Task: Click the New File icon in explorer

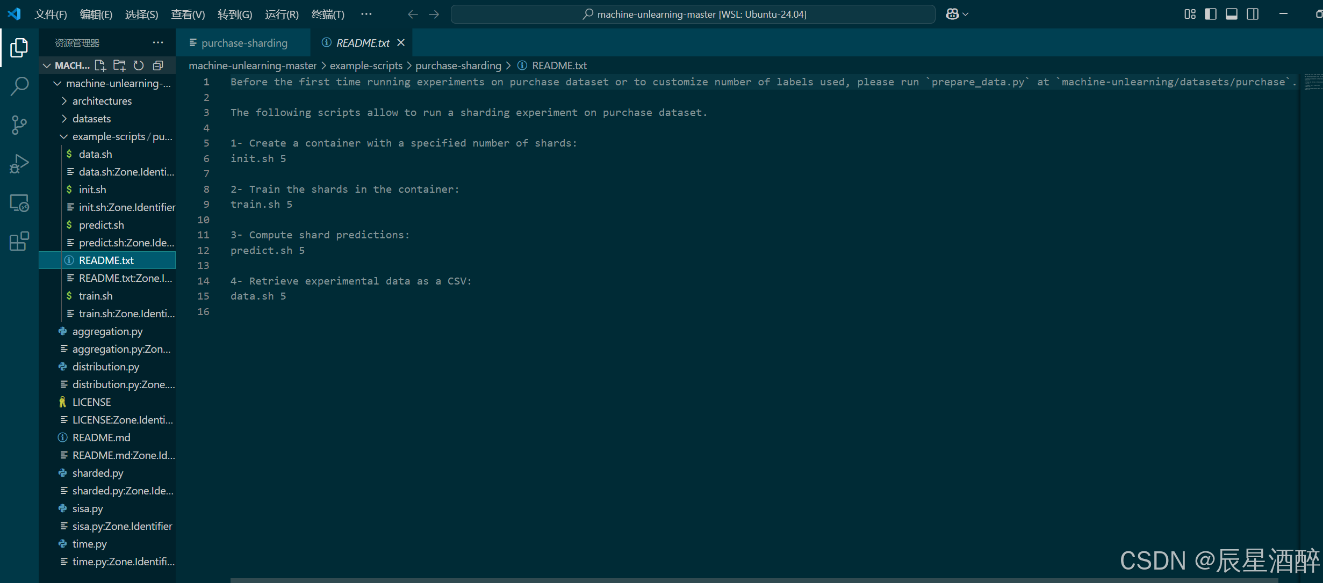Action: click(x=100, y=65)
